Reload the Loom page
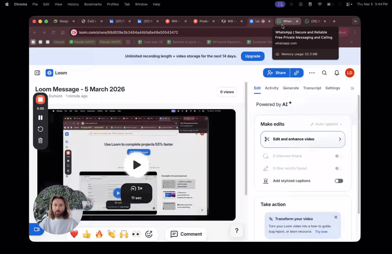The image size is (392, 254). pyautogui.click(x=53, y=33)
